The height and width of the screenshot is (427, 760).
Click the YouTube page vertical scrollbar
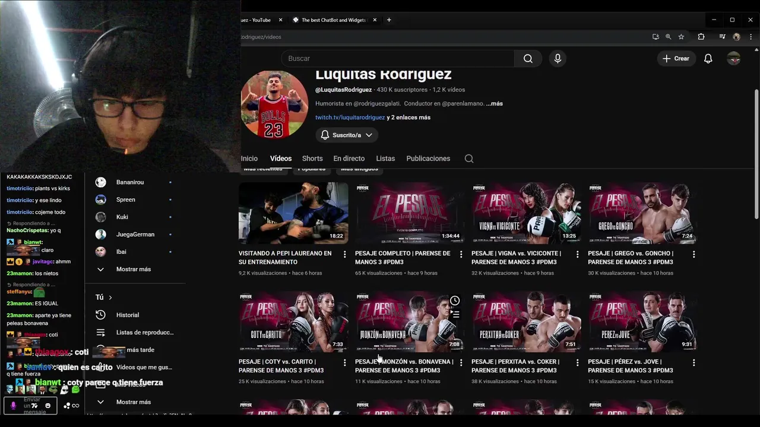[x=756, y=154]
